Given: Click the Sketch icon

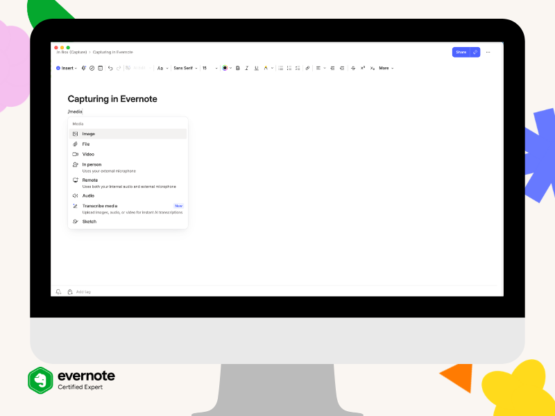Looking at the screenshot, I should pos(75,221).
